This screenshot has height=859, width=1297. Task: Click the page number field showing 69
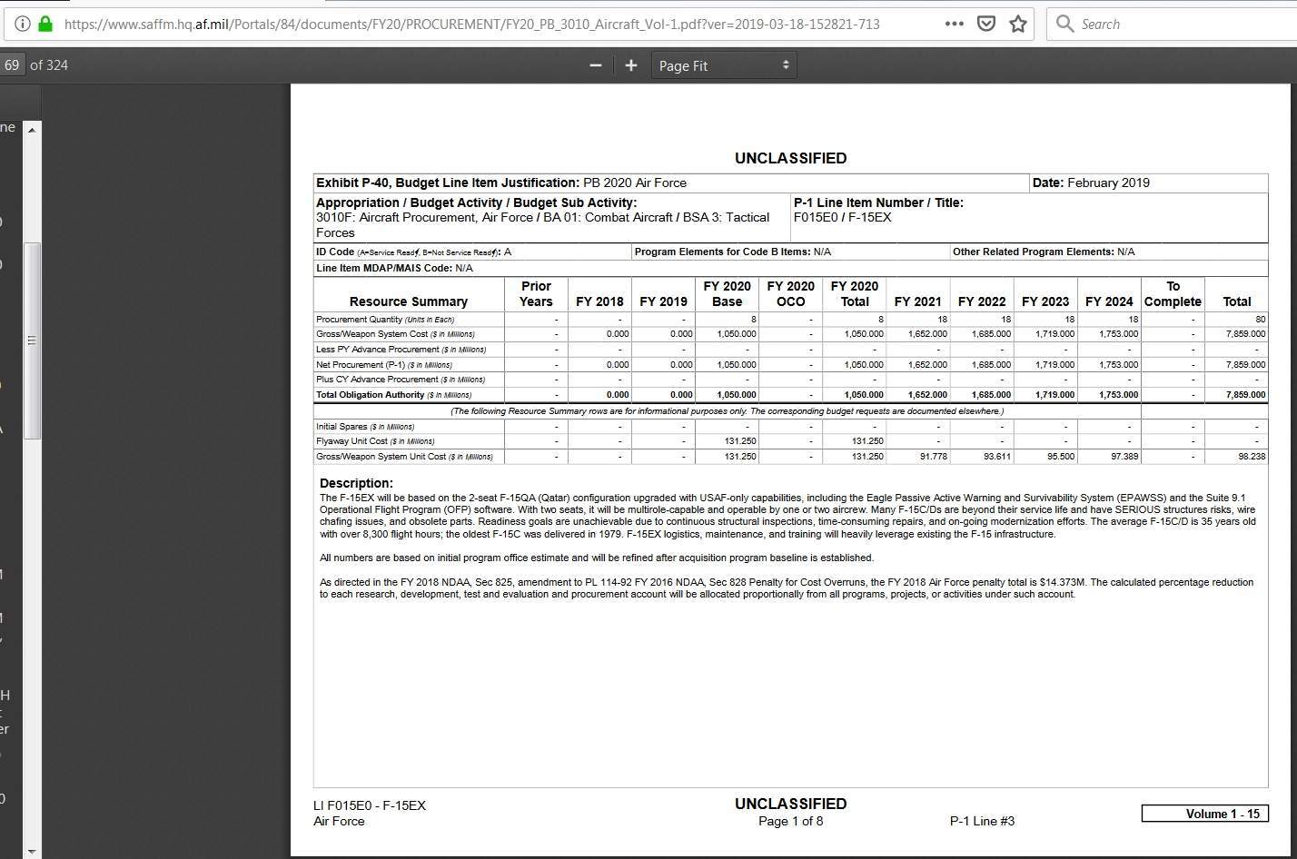[x=12, y=65]
